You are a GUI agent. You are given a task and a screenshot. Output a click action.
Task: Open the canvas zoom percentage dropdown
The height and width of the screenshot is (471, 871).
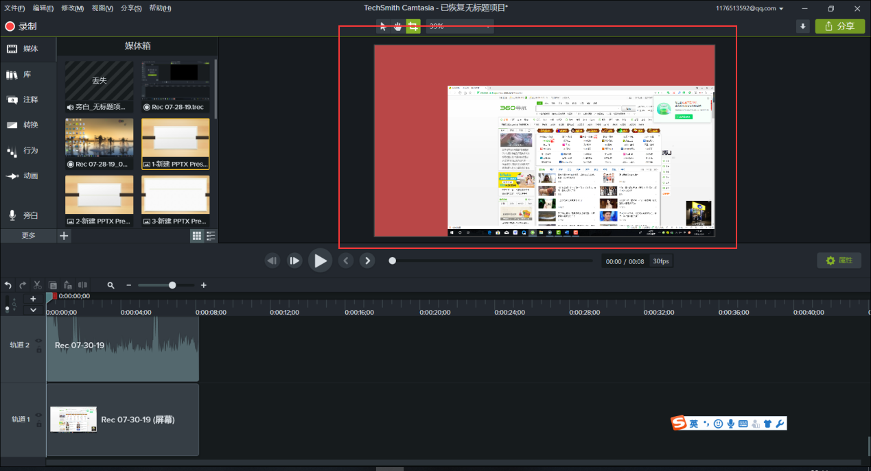pos(459,26)
